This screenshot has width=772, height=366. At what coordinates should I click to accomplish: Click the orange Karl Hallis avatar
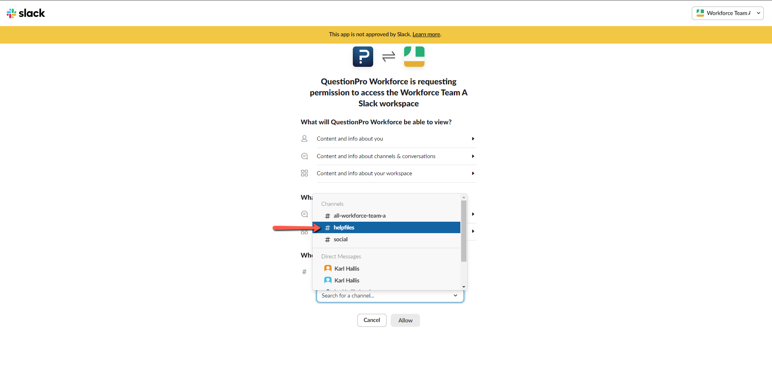click(x=328, y=268)
